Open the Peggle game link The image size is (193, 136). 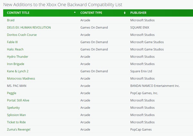pos(12,93)
